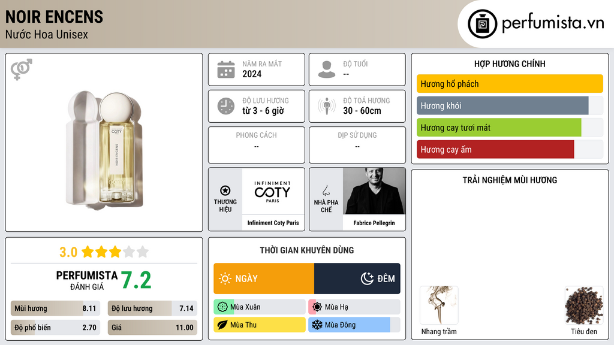The height and width of the screenshot is (345, 614).
Task: Click the first gold rating star
Action: tap(88, 252)
